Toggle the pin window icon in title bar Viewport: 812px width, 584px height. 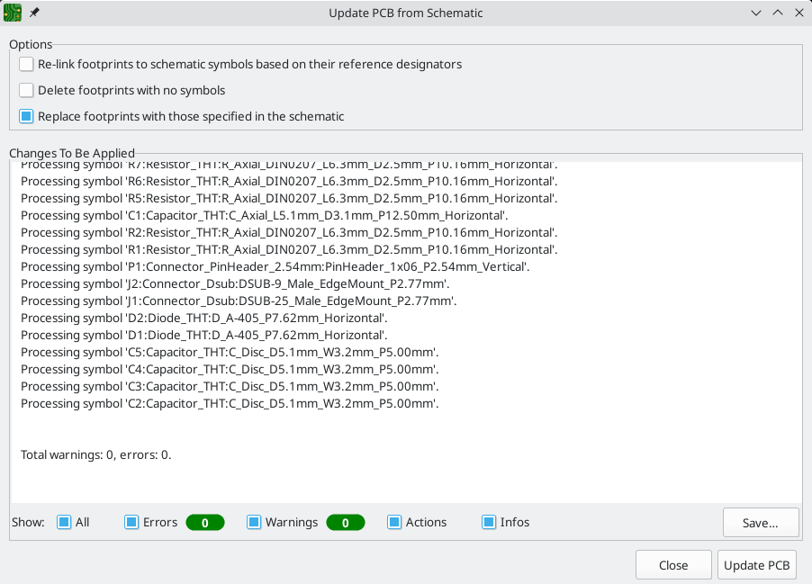click(34, 13)
